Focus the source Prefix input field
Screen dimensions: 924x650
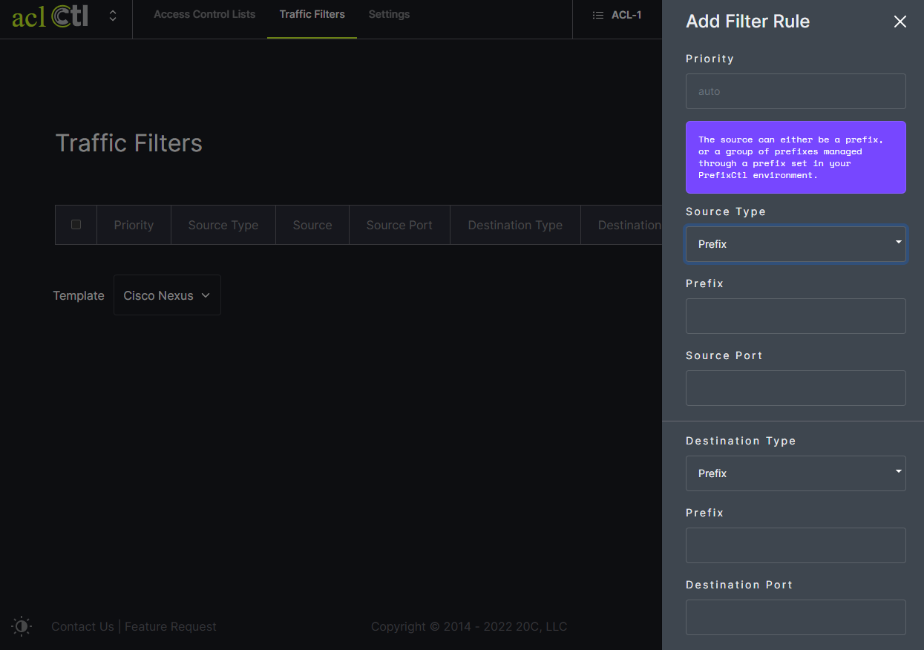795,316
